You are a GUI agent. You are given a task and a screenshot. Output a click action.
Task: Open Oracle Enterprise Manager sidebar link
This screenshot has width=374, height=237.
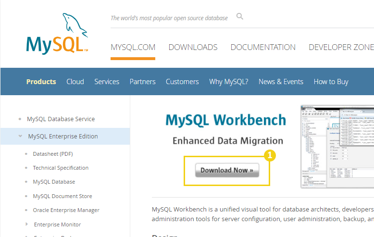[66, 210]
